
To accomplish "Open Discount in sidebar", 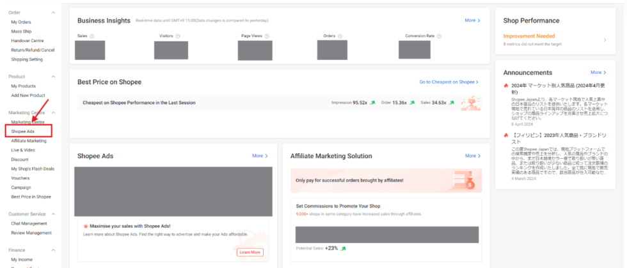I will (x=20, y=160).
